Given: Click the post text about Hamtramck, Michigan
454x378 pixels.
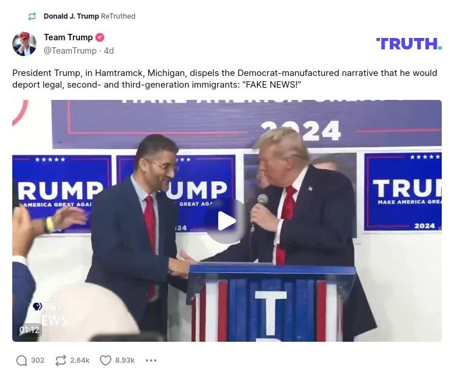Looking at the screenshot, I should (225, 78).
